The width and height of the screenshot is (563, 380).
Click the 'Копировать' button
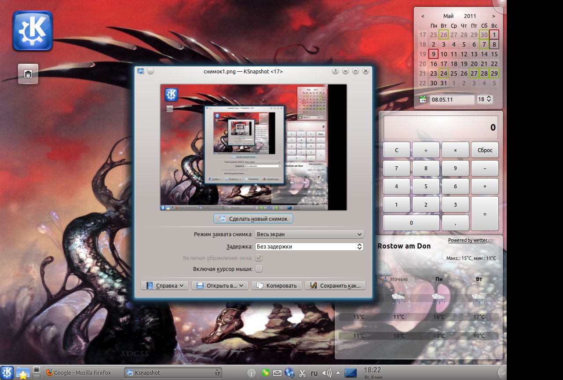(x=277, y=285)
